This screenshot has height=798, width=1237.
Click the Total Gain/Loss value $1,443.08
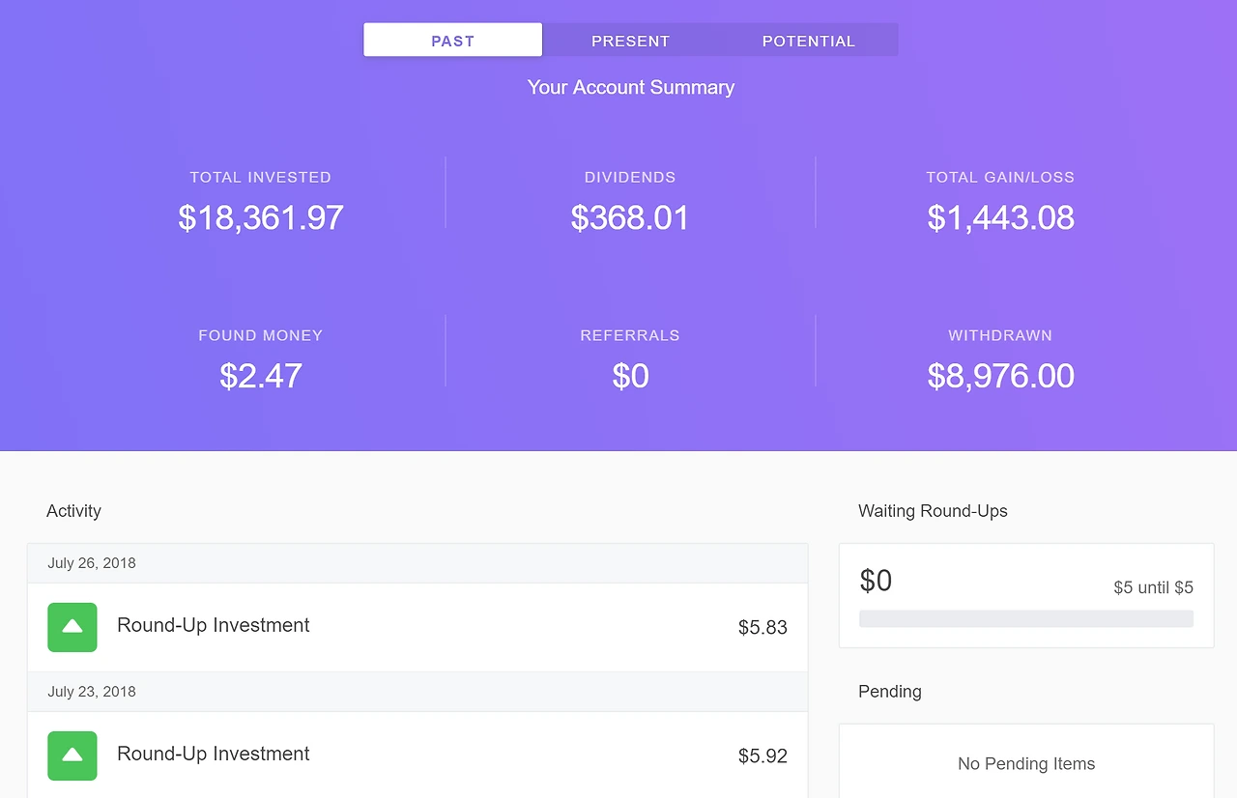[x=1000, y=217]
